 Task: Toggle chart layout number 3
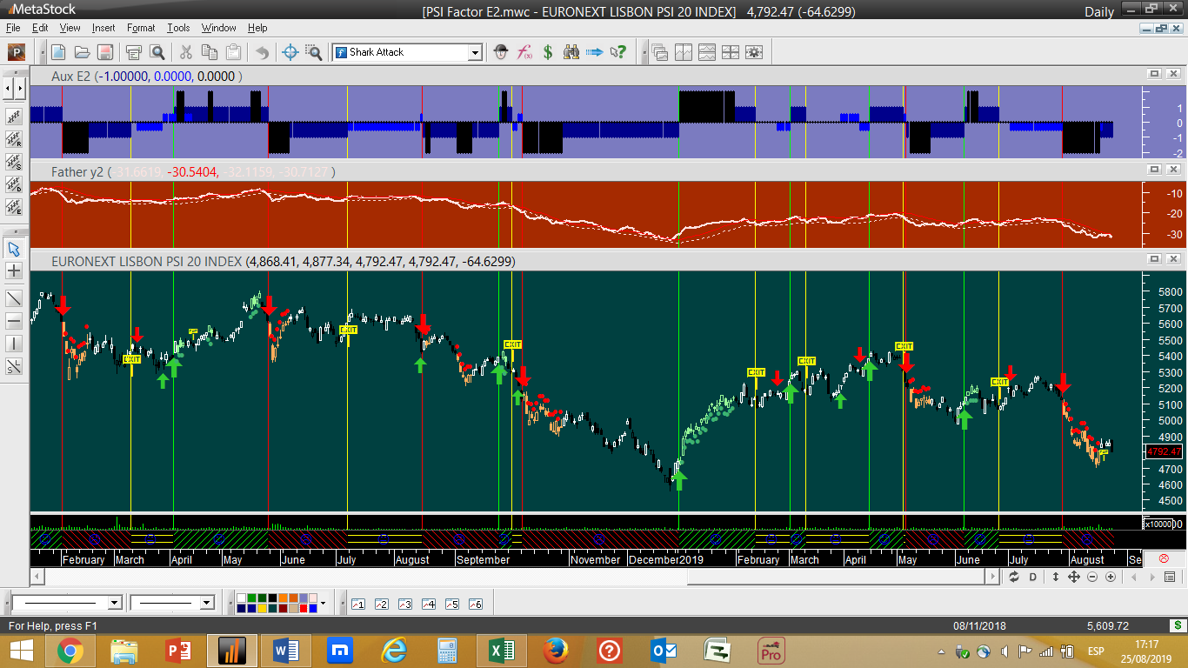point(404,604)
